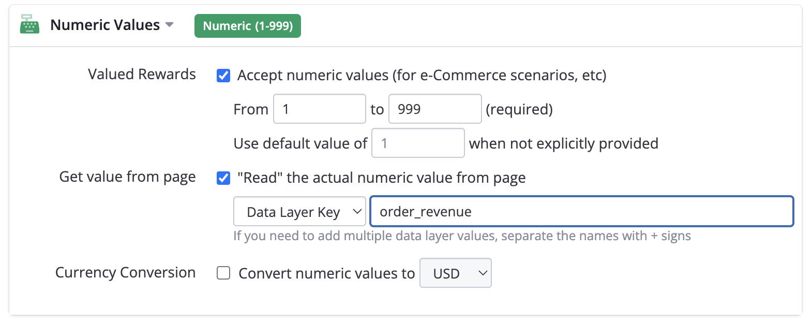Click the cash register icon
Viewport: 812px width, 322px height.
point(29,25)
